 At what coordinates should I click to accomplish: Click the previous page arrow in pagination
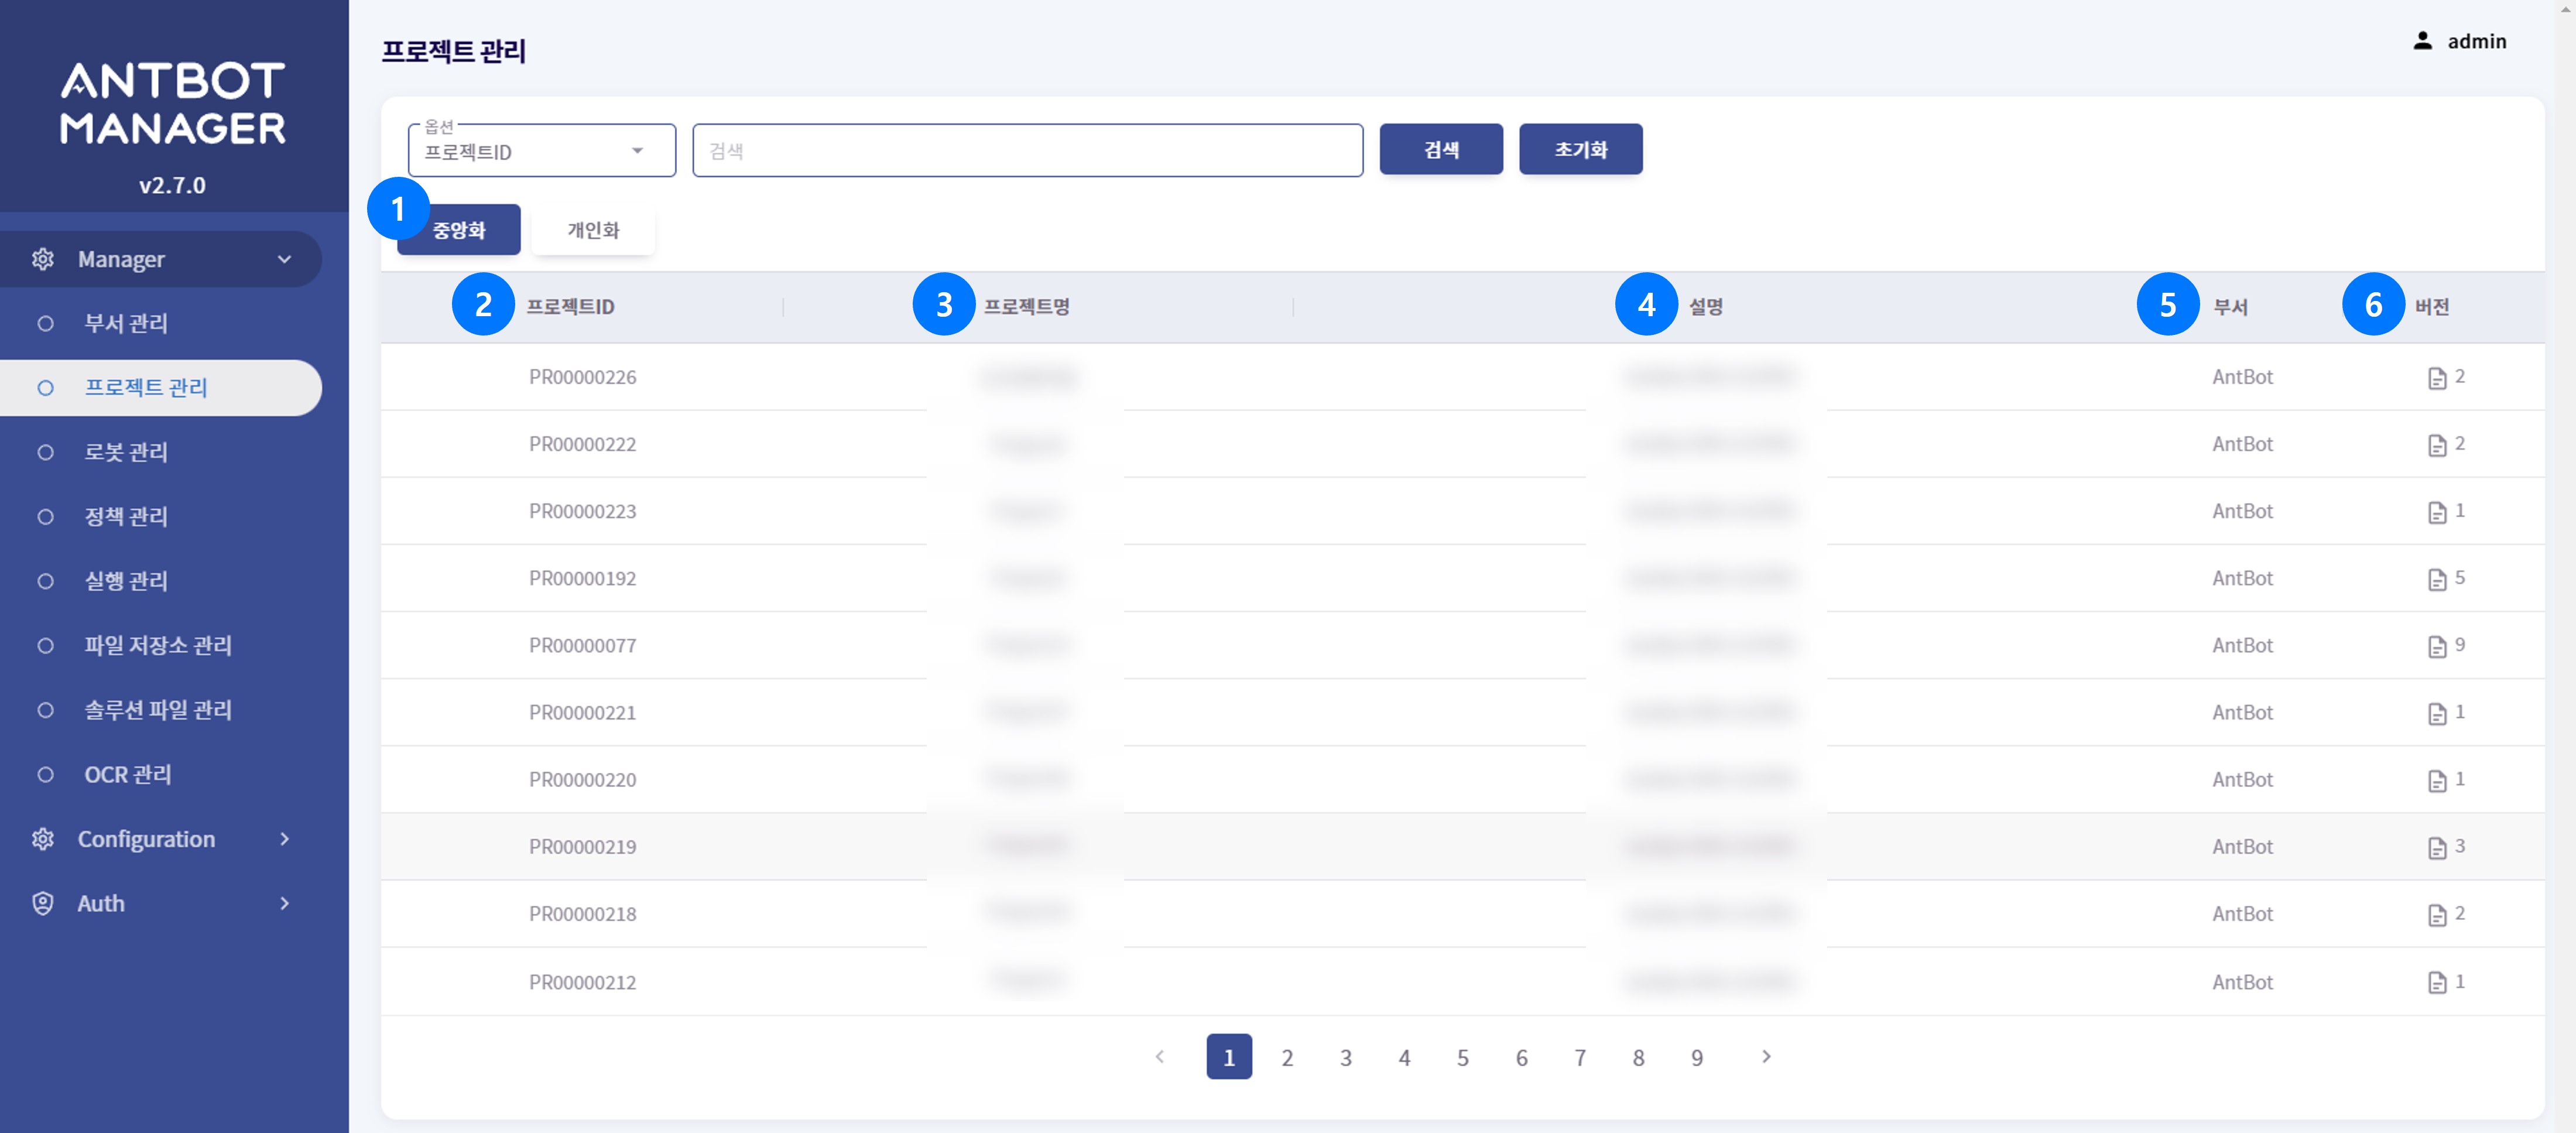coord(1160,1057)
